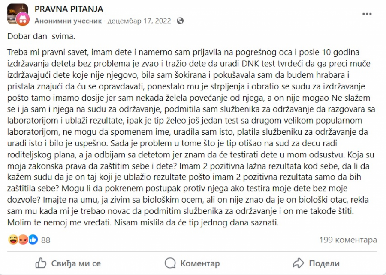Open the three-dot post options menu
Image resolution: width=386 pixels, height=275 pixels.
367,14
